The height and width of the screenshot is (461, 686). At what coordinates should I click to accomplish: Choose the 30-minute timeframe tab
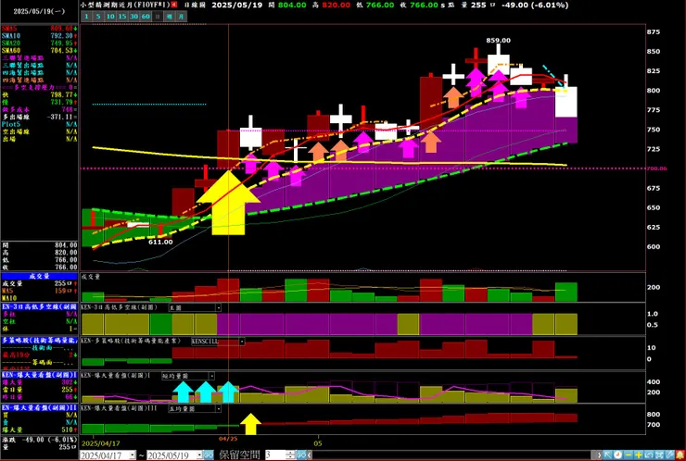[133, 17]
